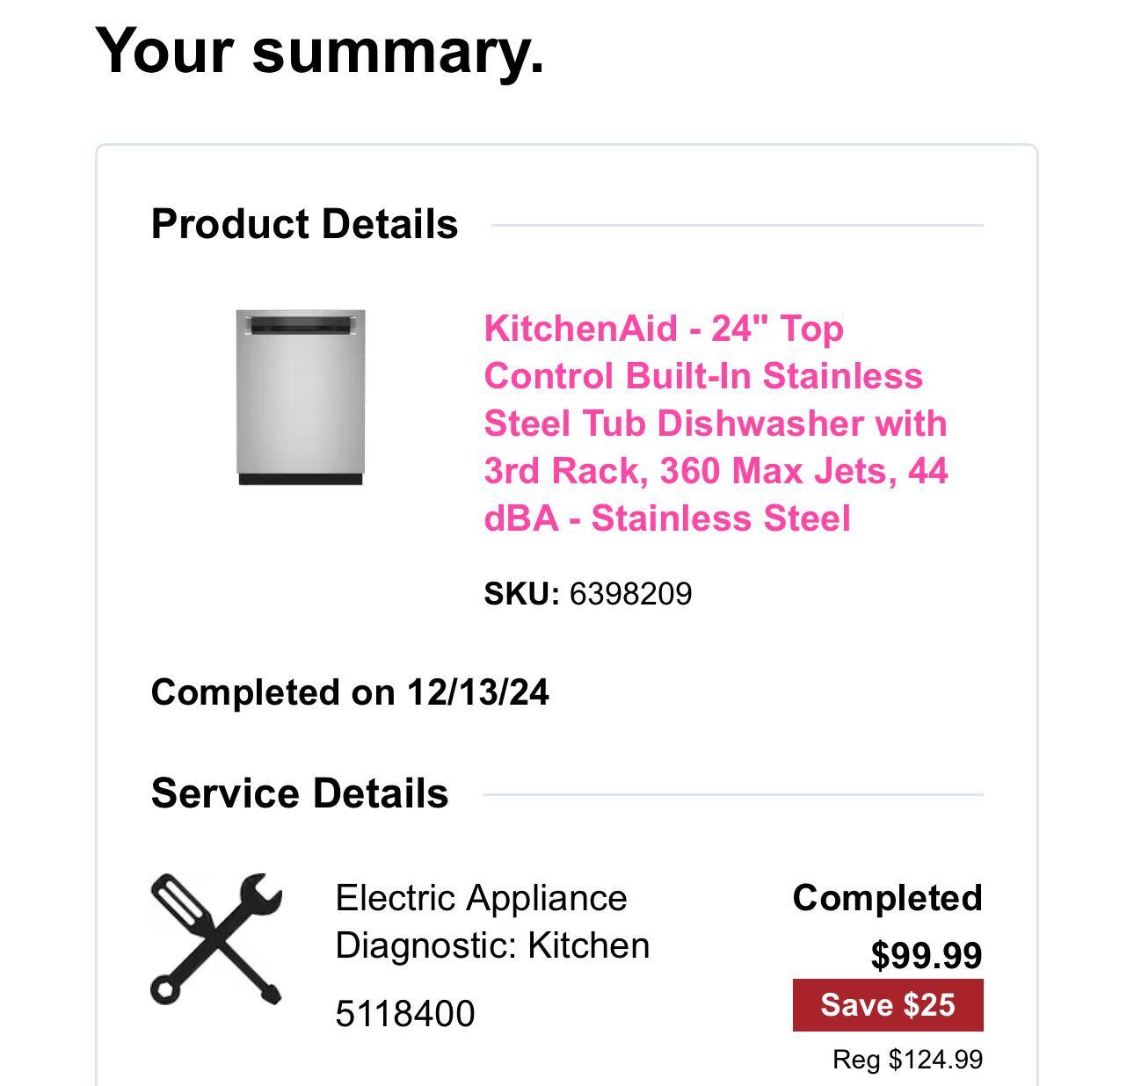1134x1086 pixels.
Task: Click the bold "SKU:" label
Action: tap(521, 594)
